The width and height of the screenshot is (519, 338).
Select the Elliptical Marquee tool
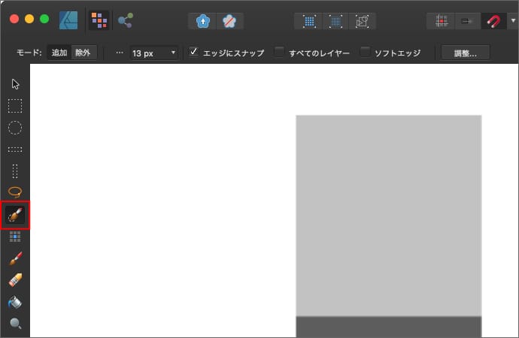point(15,128)
